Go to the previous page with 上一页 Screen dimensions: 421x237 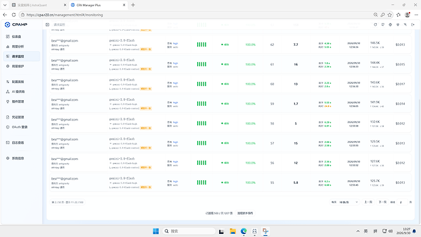[x=368, y=202]
